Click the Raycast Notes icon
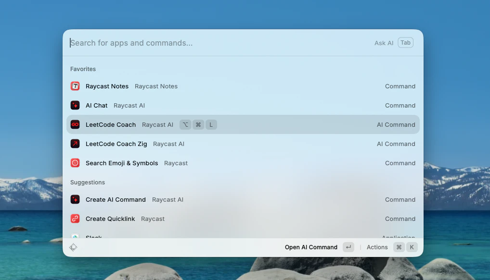This screenshot has width=490, height=280. pos(75,86)
